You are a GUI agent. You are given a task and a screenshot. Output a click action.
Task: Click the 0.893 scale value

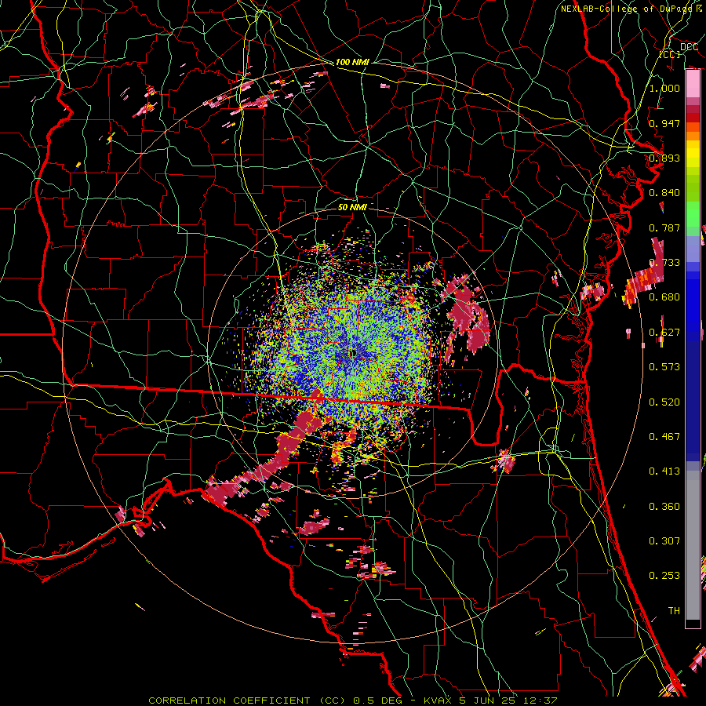coord(664,158)
